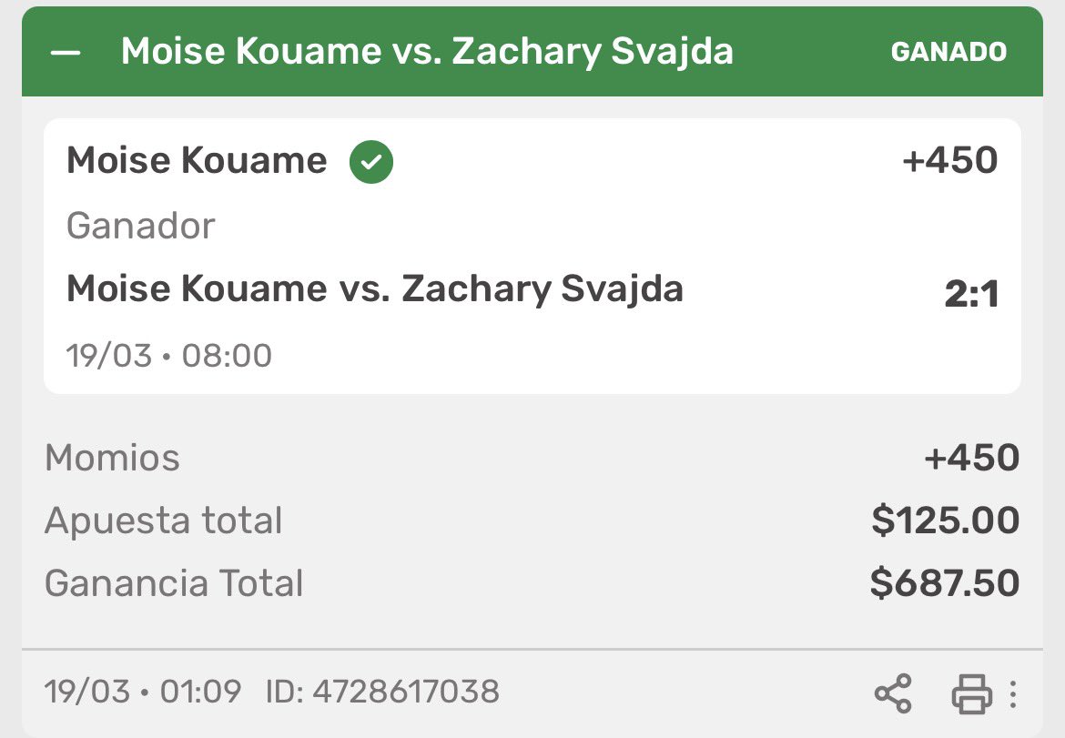The image size is (1065, 738).
Task: Click the Moise Kouame selection name
Action: click(x=197, y=161)
